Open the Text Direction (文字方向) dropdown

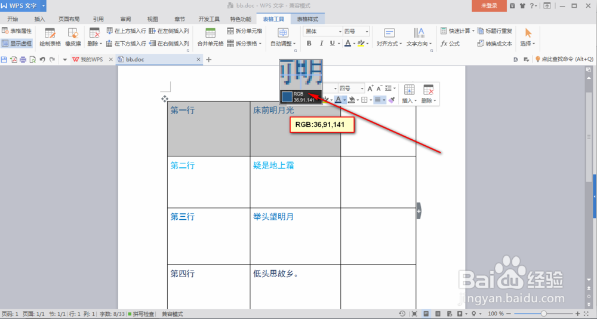(x=419, y=37)
